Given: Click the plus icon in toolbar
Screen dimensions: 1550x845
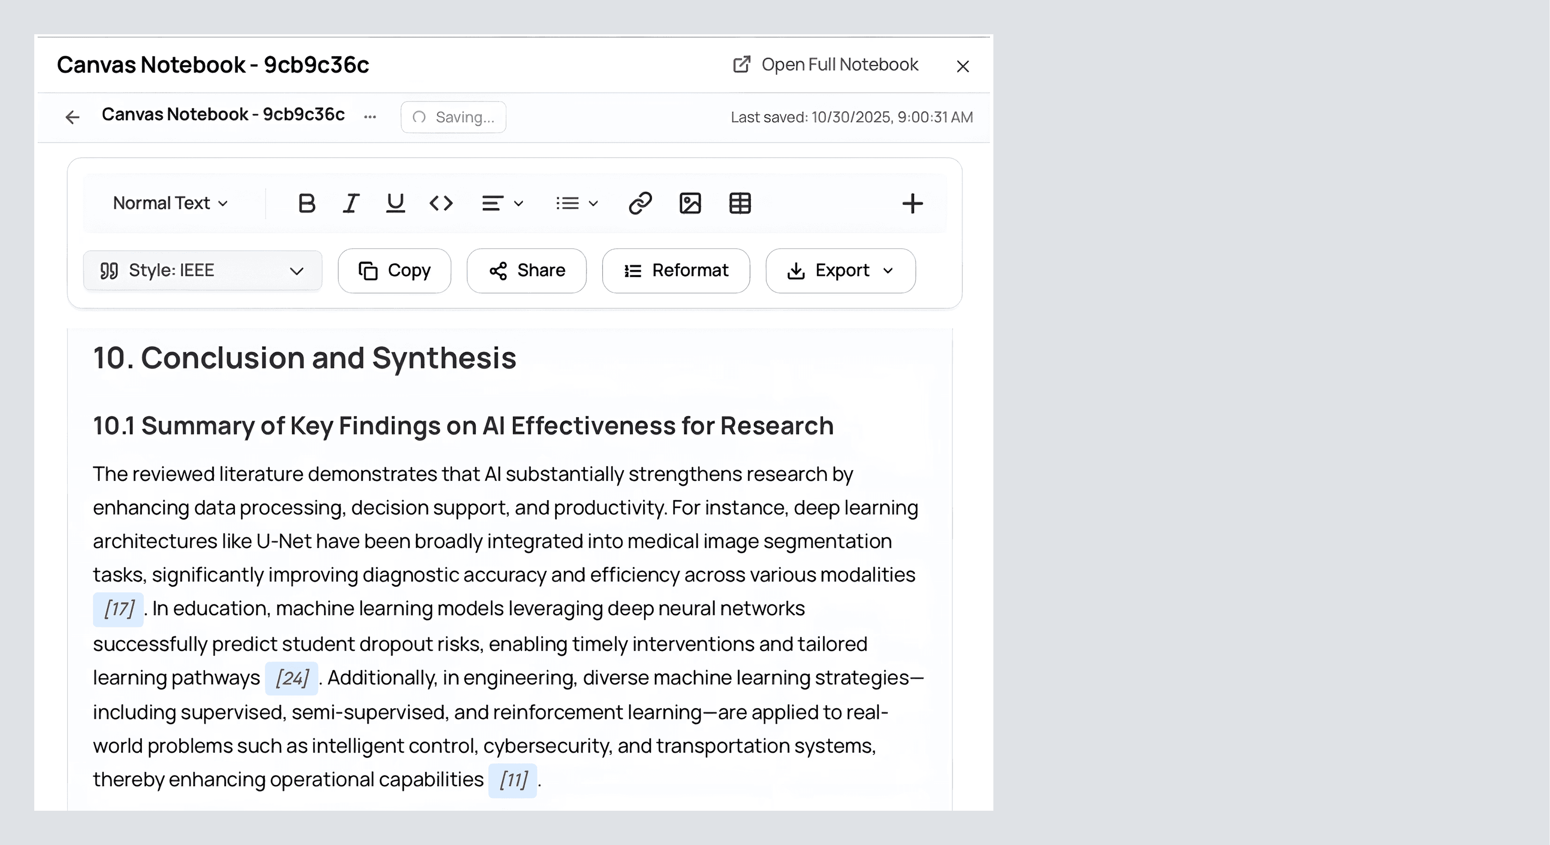Looking at the screenshot, I should 912,203.
